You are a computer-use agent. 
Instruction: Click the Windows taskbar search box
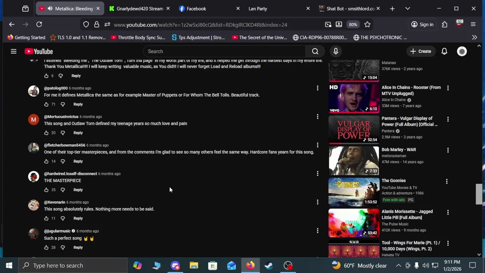pyautogui.click(x=73, y=265)
